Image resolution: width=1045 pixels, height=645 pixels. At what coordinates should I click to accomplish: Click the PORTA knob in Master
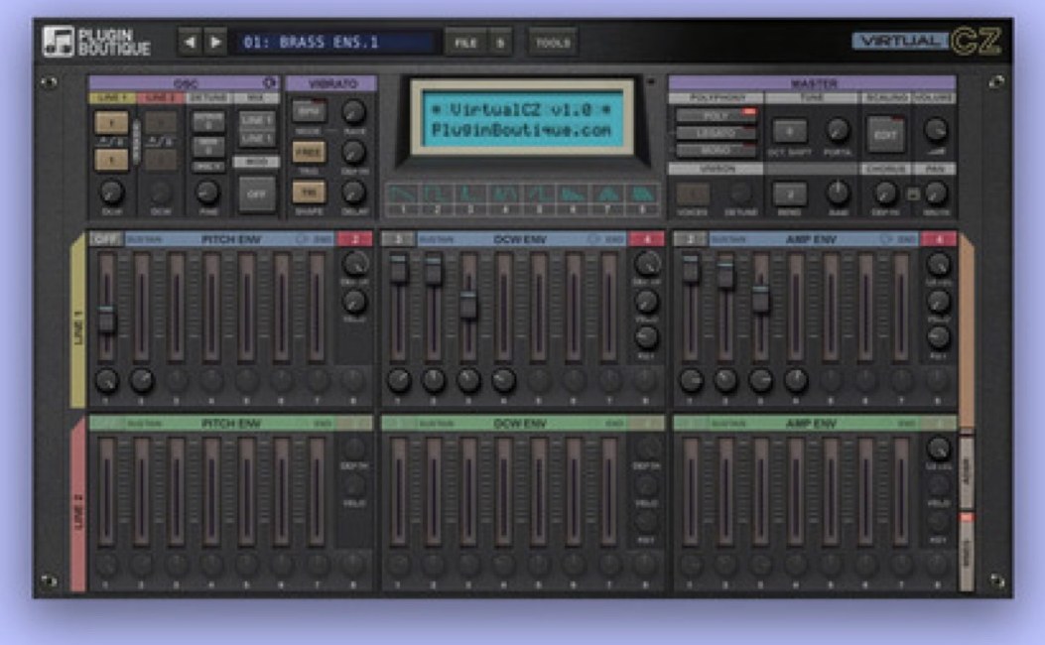[x=837, y=131]
